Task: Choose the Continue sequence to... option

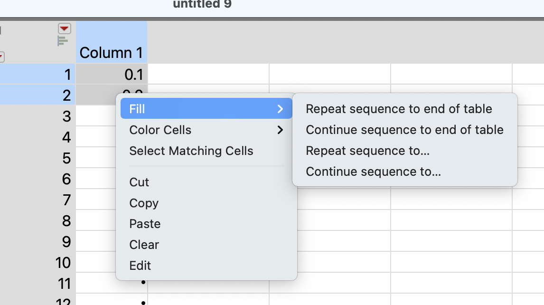Action: (373, 172)
